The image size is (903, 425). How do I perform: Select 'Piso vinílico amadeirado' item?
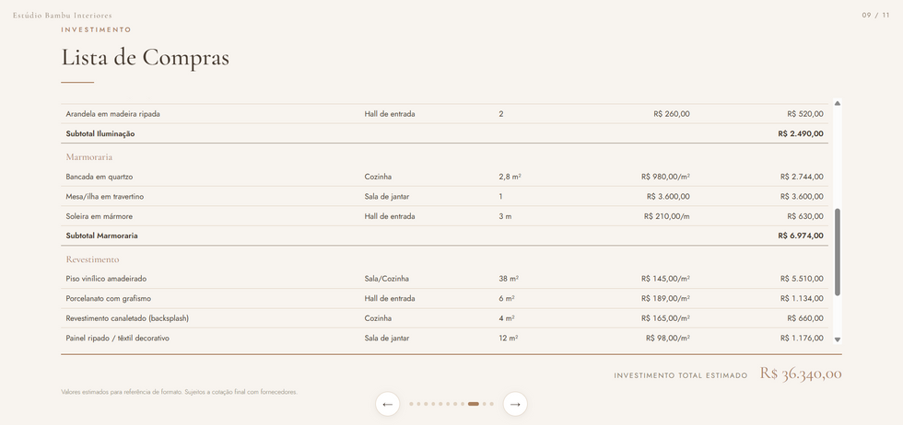pyautogui.click(x=106, y=279)
